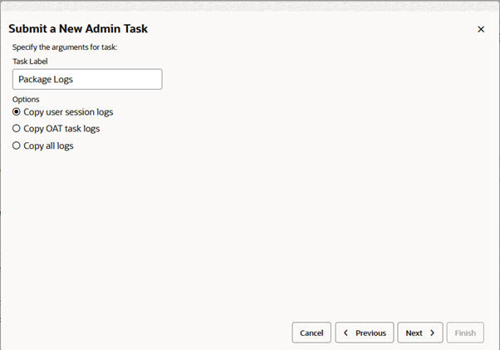Click the 'Copy all logs' option text

click(48, 145)
